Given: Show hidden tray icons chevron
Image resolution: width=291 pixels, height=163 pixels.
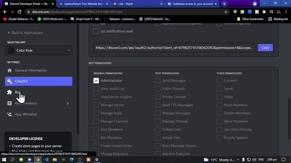Looking at the screenshot, I should [238, 159].
